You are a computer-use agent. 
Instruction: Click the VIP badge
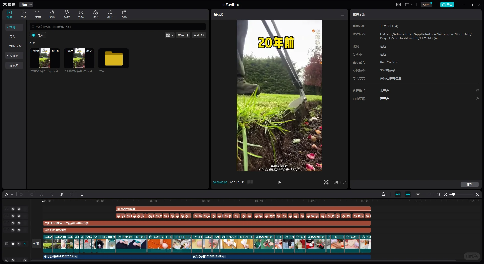tap(426, 5)
